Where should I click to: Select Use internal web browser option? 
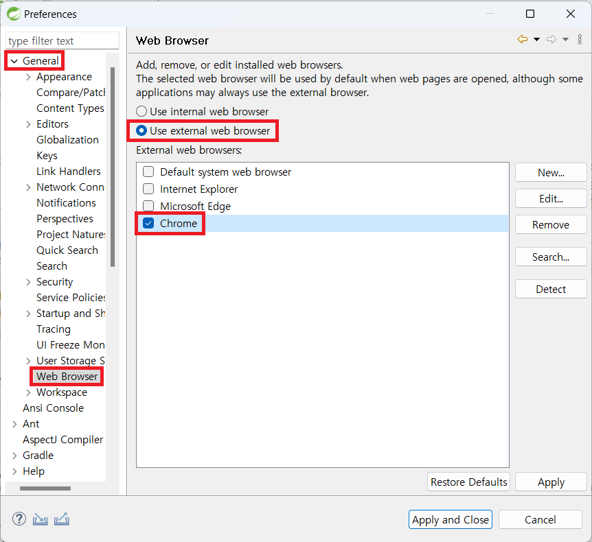[202, 112]
